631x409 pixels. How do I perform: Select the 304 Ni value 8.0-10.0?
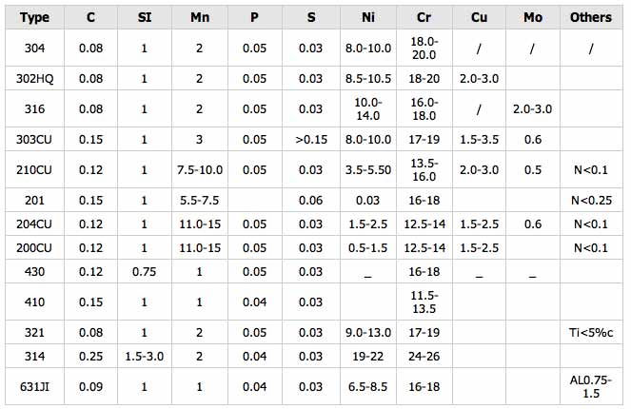(x=368, y=49)
